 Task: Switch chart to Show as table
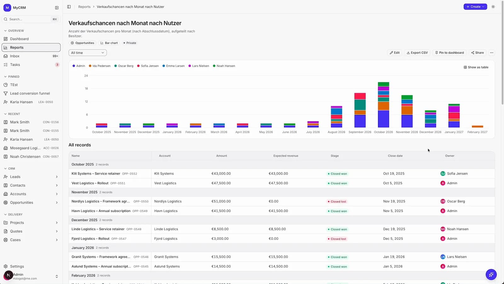[476, 67]
